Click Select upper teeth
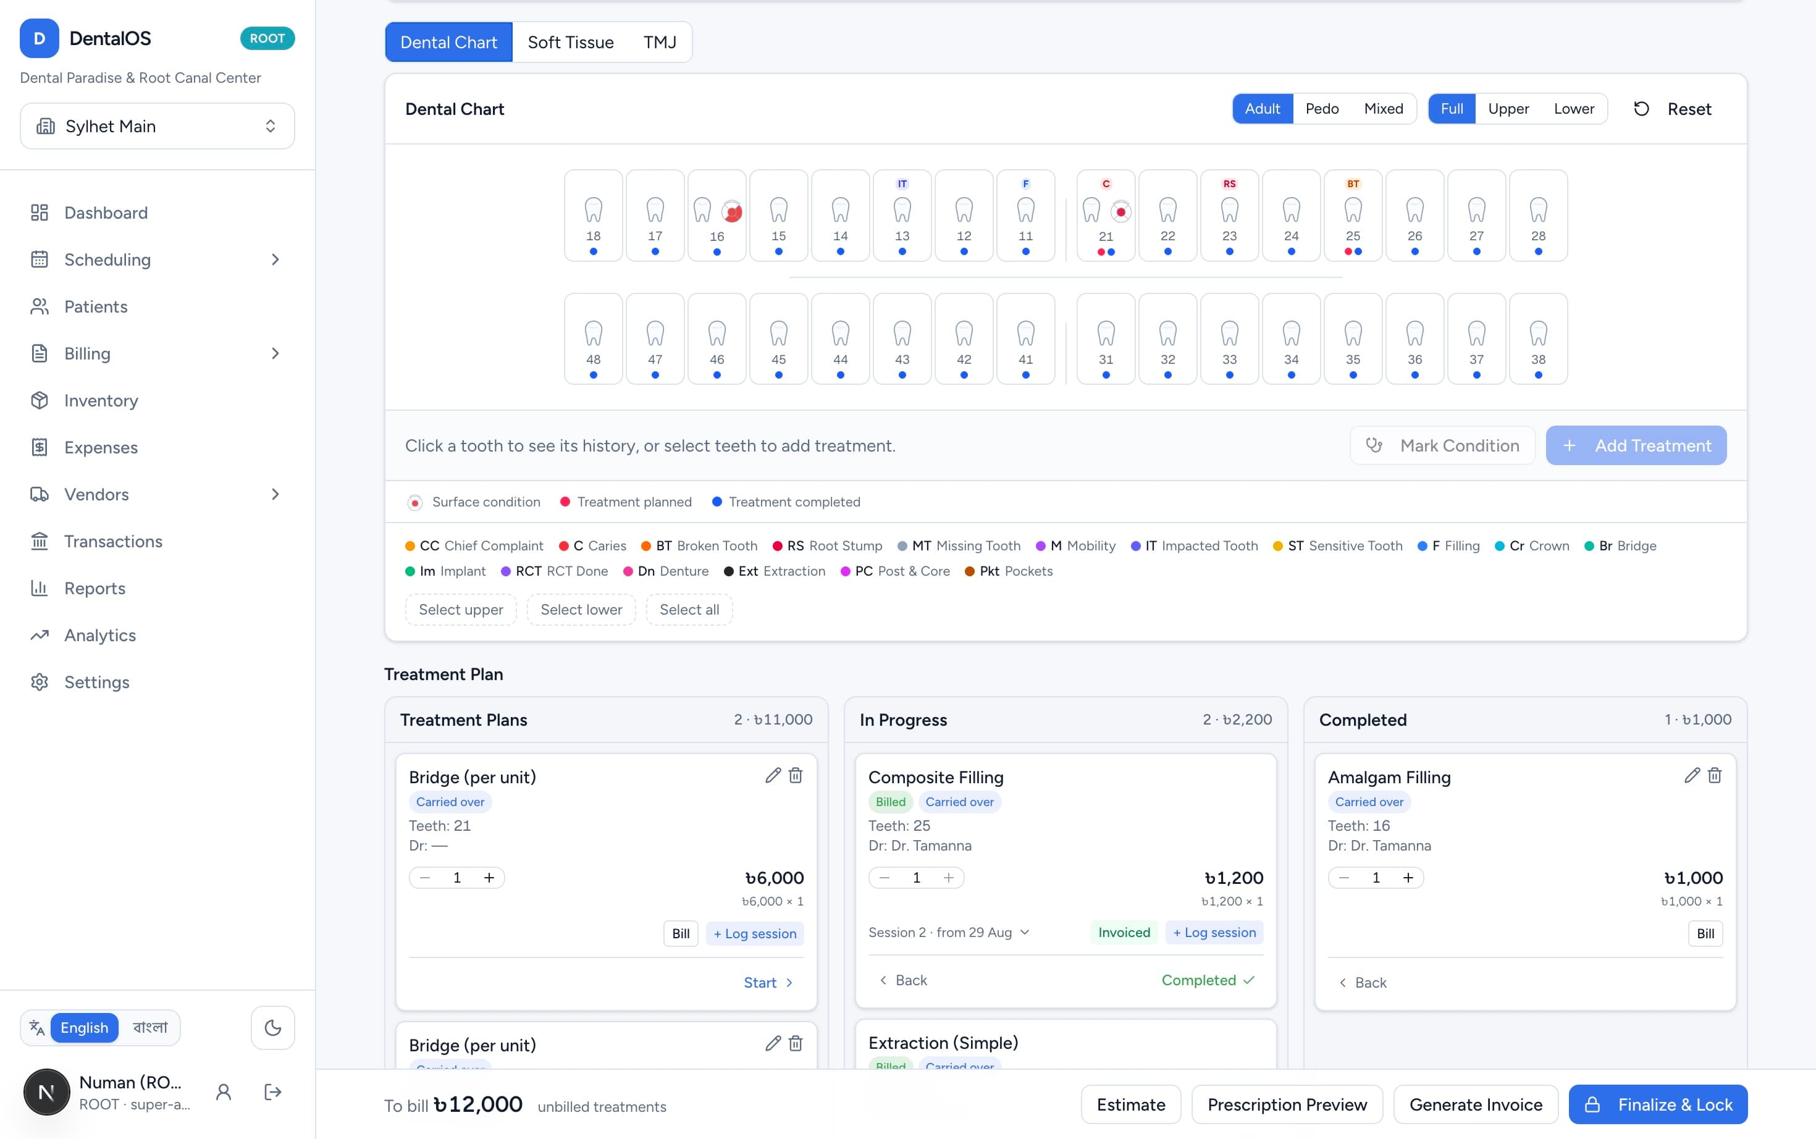1816x1139 pixels. [461, 610]
